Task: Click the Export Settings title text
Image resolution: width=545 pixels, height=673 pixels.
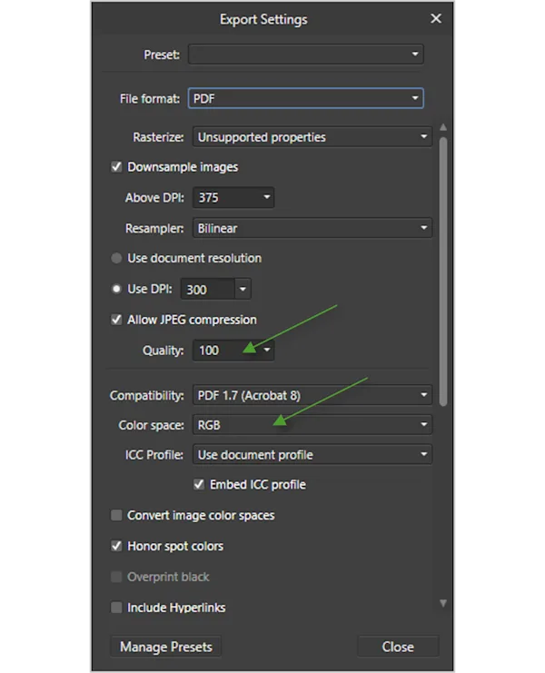Action: tap(263, 19)
